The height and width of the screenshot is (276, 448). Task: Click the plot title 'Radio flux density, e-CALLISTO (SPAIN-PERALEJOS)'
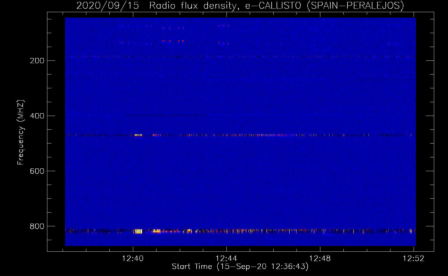point(277,6)
